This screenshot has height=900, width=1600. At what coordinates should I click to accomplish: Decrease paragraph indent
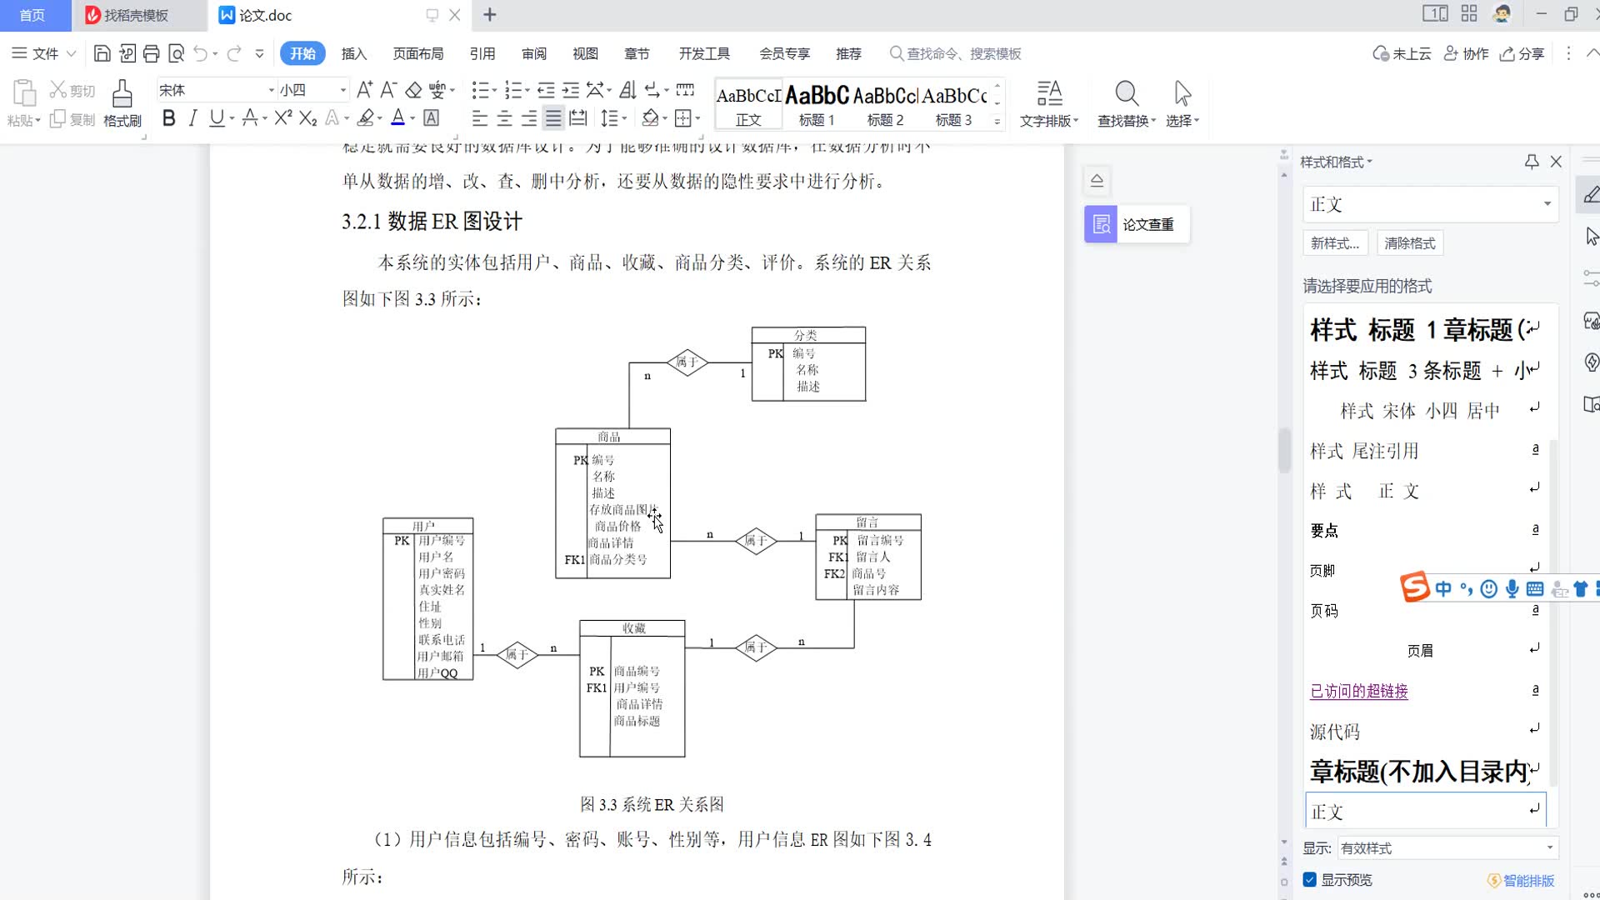[x=546, y=90]
